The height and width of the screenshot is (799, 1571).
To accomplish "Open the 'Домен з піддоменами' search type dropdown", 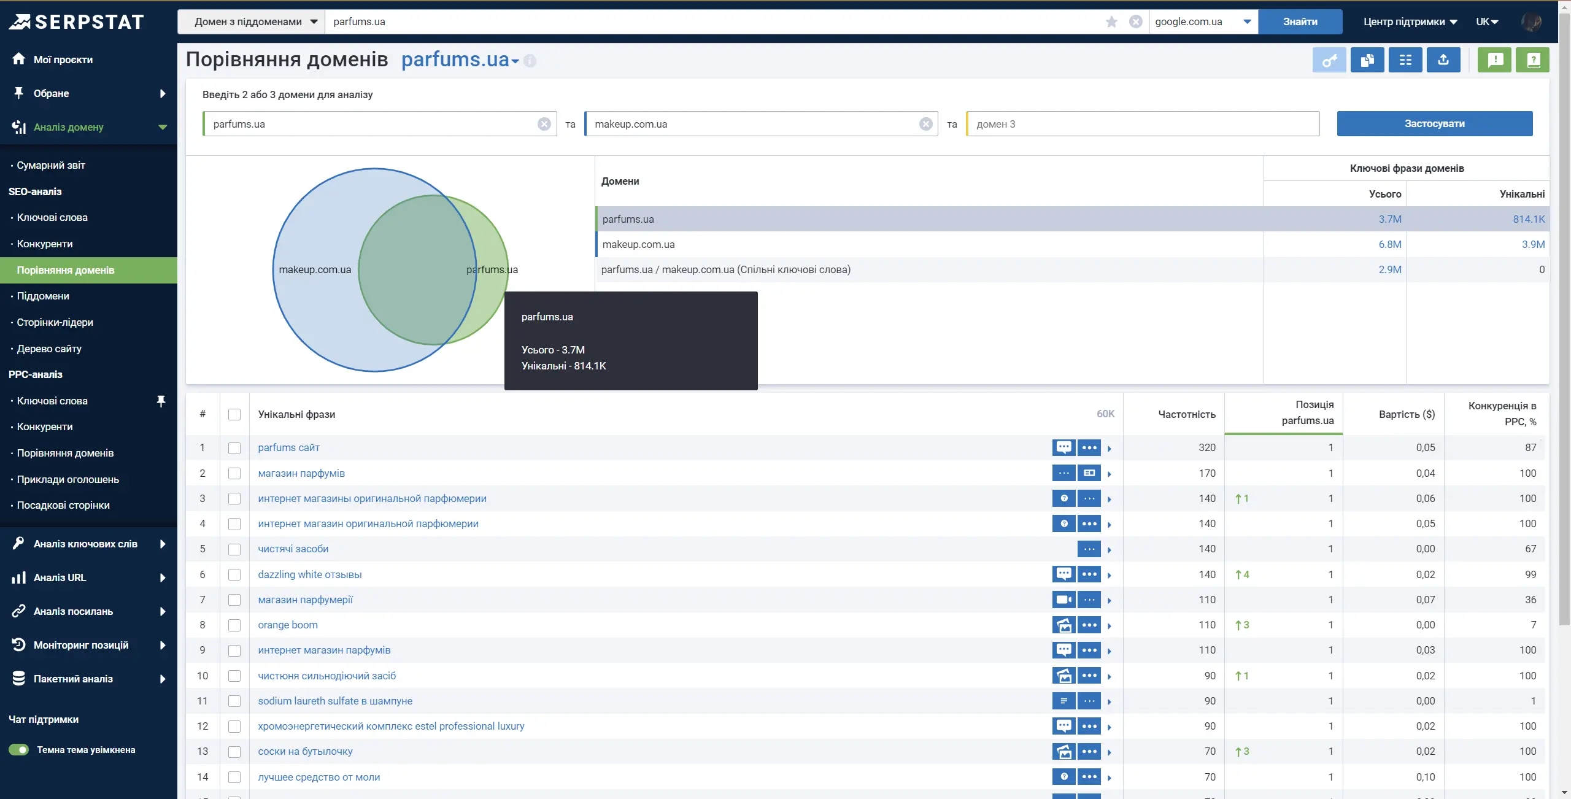I will pos(252,22).
